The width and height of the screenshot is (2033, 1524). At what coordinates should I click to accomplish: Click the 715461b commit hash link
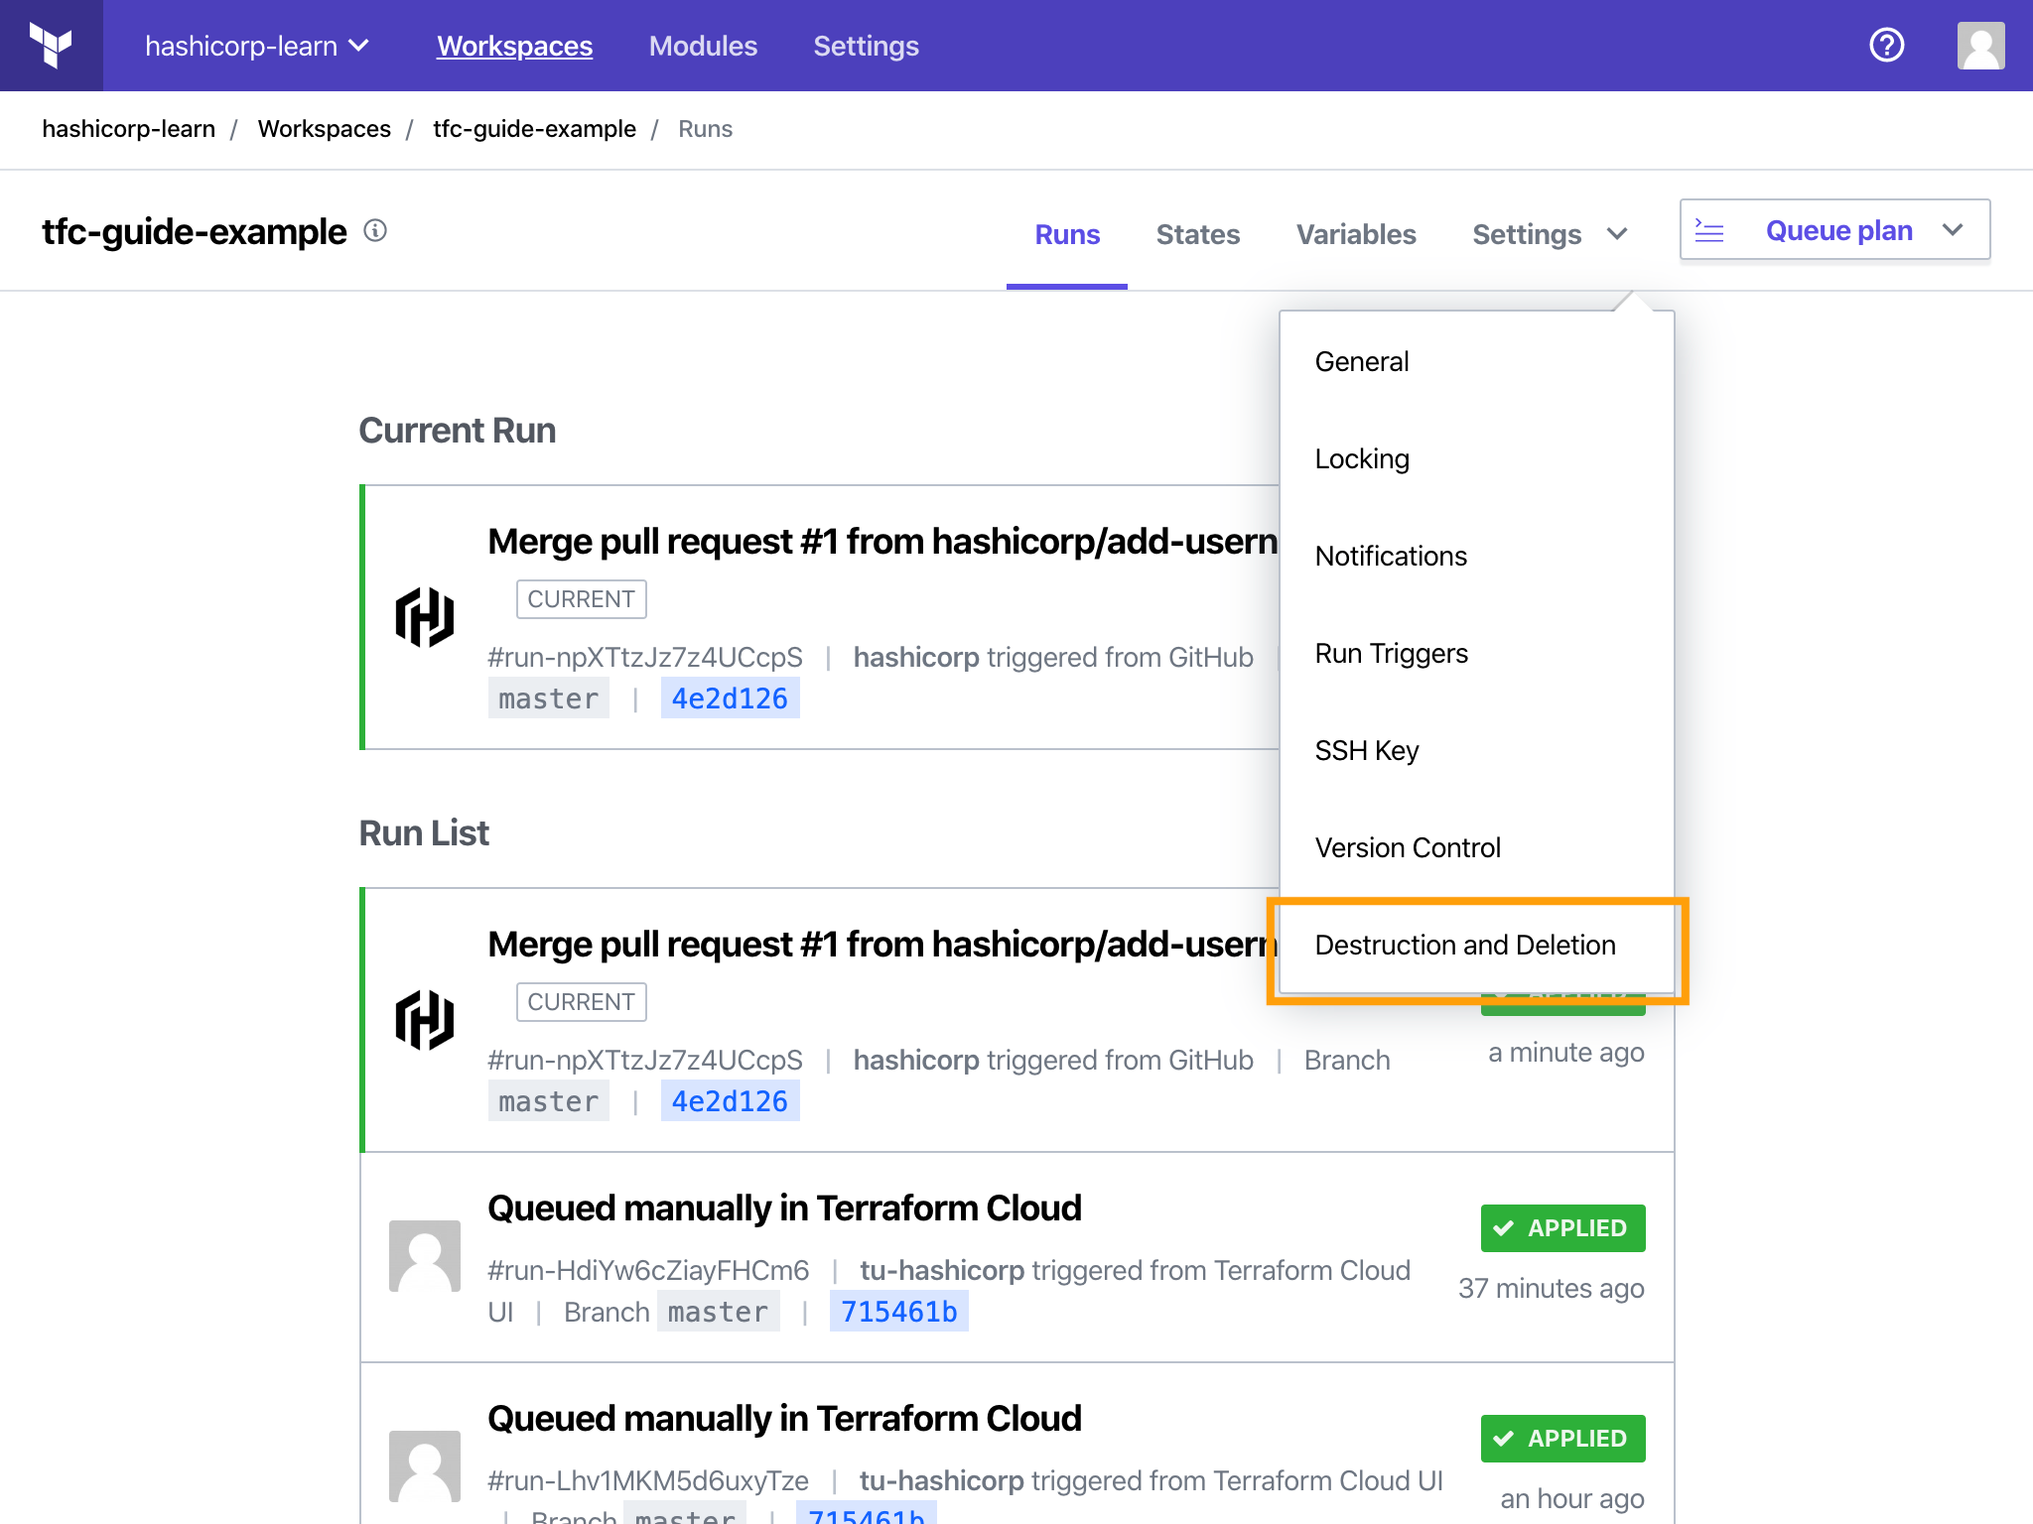point(898,1312)
